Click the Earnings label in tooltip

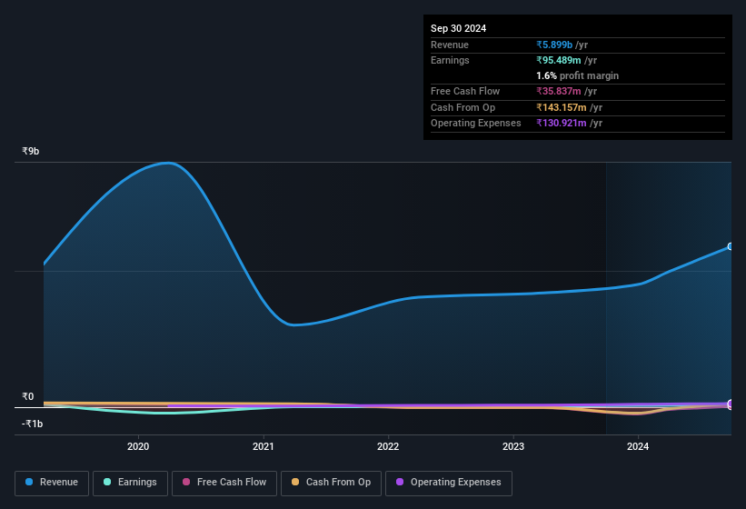[x=450, y=60]
